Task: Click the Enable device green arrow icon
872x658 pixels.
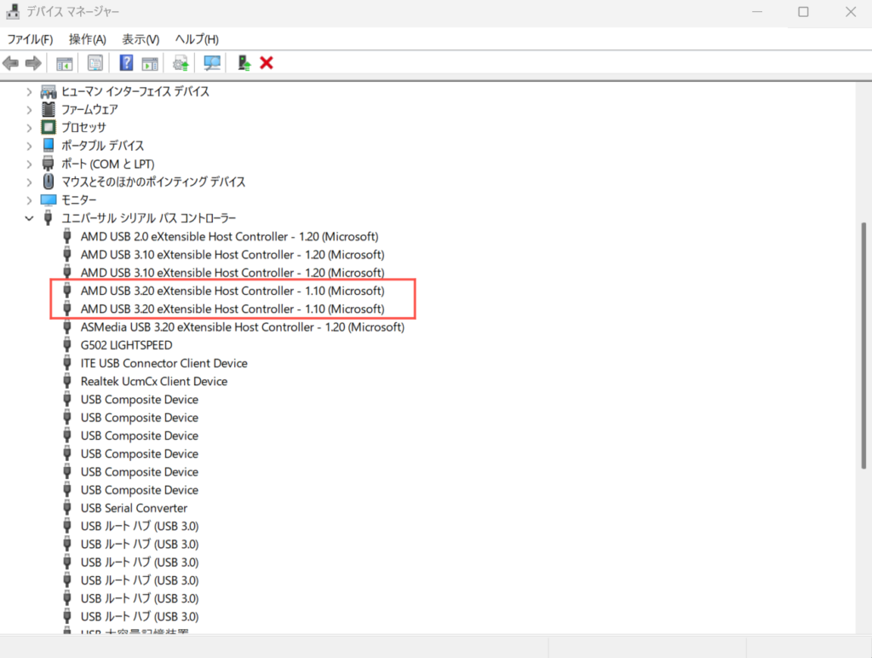Action: coord(244,63)
